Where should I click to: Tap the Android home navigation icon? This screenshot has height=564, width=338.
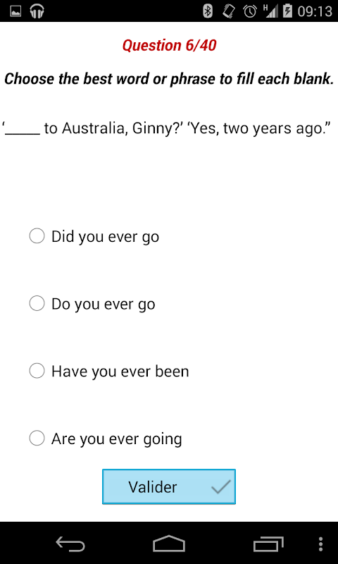(169, 544)
